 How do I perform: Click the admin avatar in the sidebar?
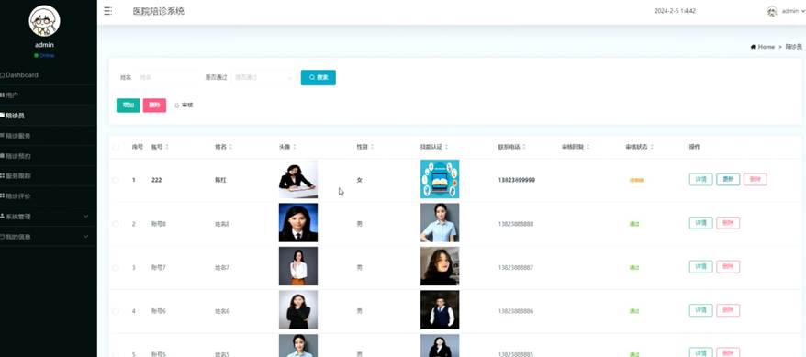[45, 20]
